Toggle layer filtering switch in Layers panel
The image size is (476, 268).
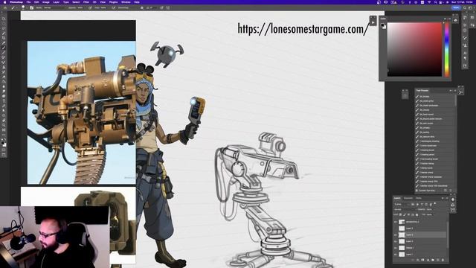point(435,204)
